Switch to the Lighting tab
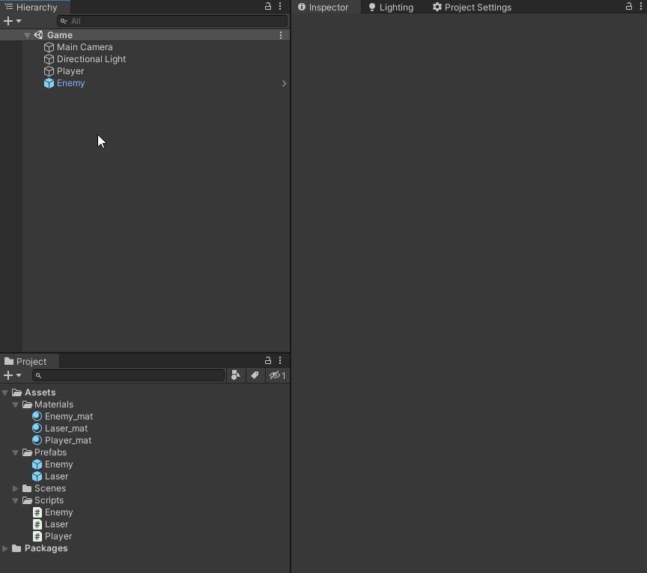 point(390,7)
